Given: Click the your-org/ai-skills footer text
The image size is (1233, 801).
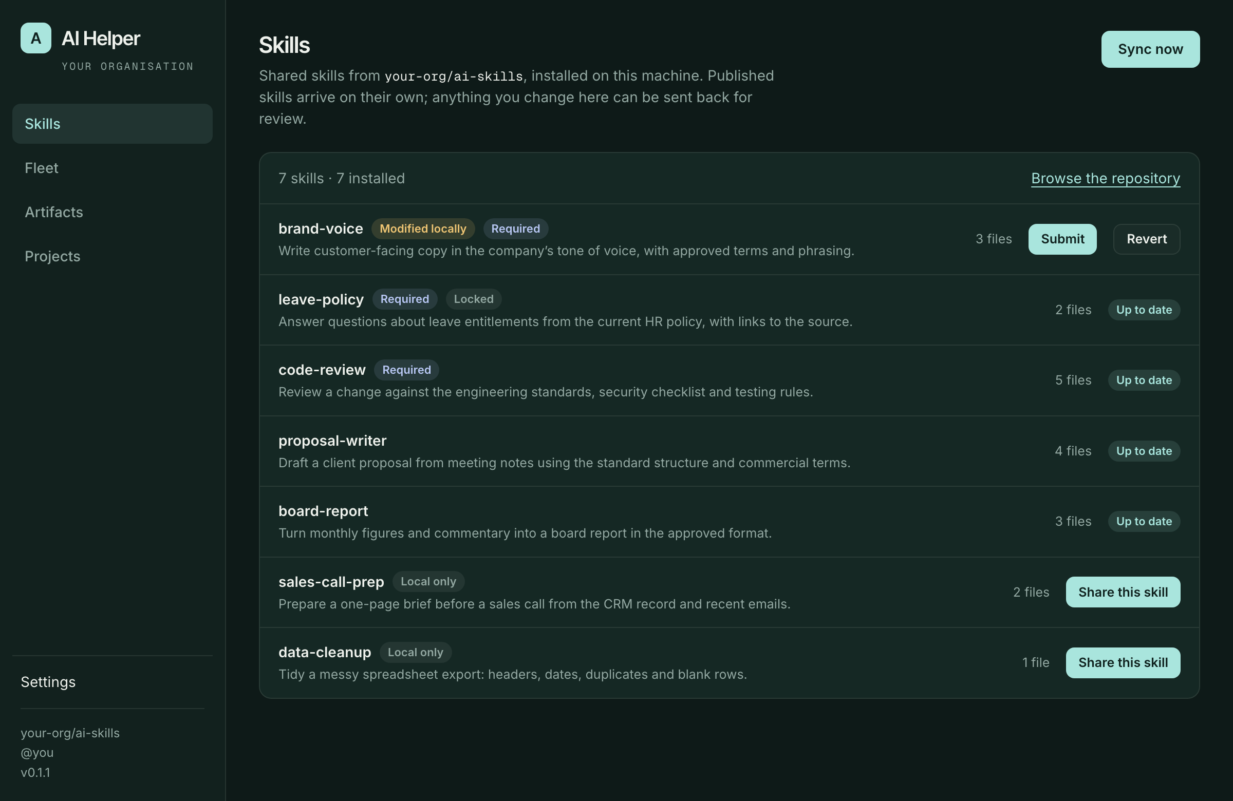Looking at the screenshot, I should (x=70, y=733).
